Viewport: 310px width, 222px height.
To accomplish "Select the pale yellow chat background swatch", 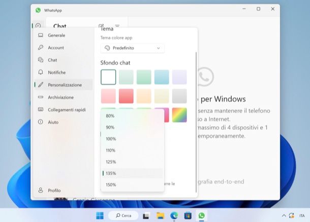I will click(162, 96).
